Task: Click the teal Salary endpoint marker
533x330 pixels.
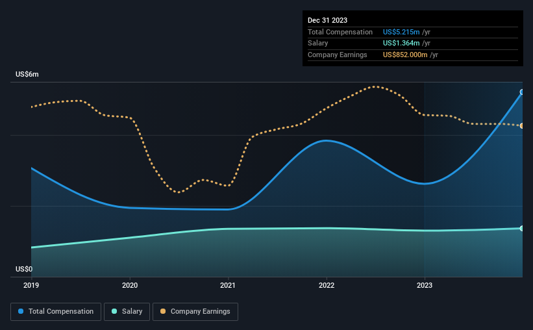Action: point(522,228)
